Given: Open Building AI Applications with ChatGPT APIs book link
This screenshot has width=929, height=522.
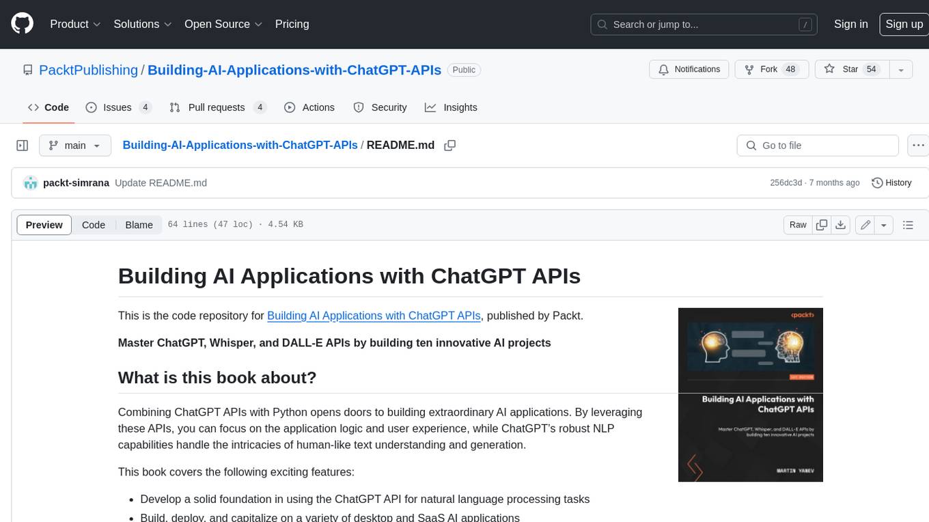Looking at the screenshot, I should (x=374, y=316).
